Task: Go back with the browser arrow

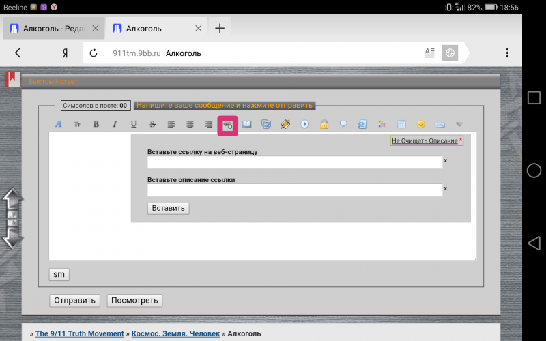Action: tap(18, 53)
